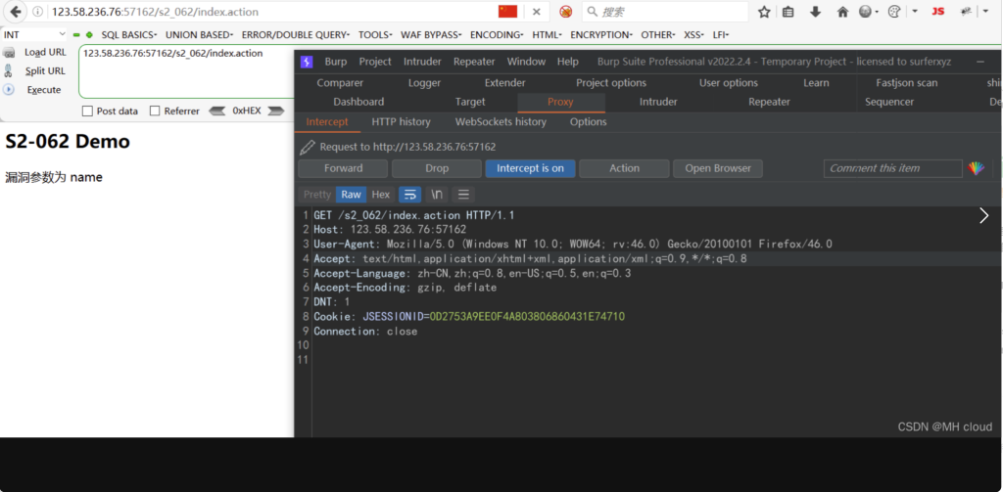
Task: Open the Project menu in Burp
Action: 375,62
